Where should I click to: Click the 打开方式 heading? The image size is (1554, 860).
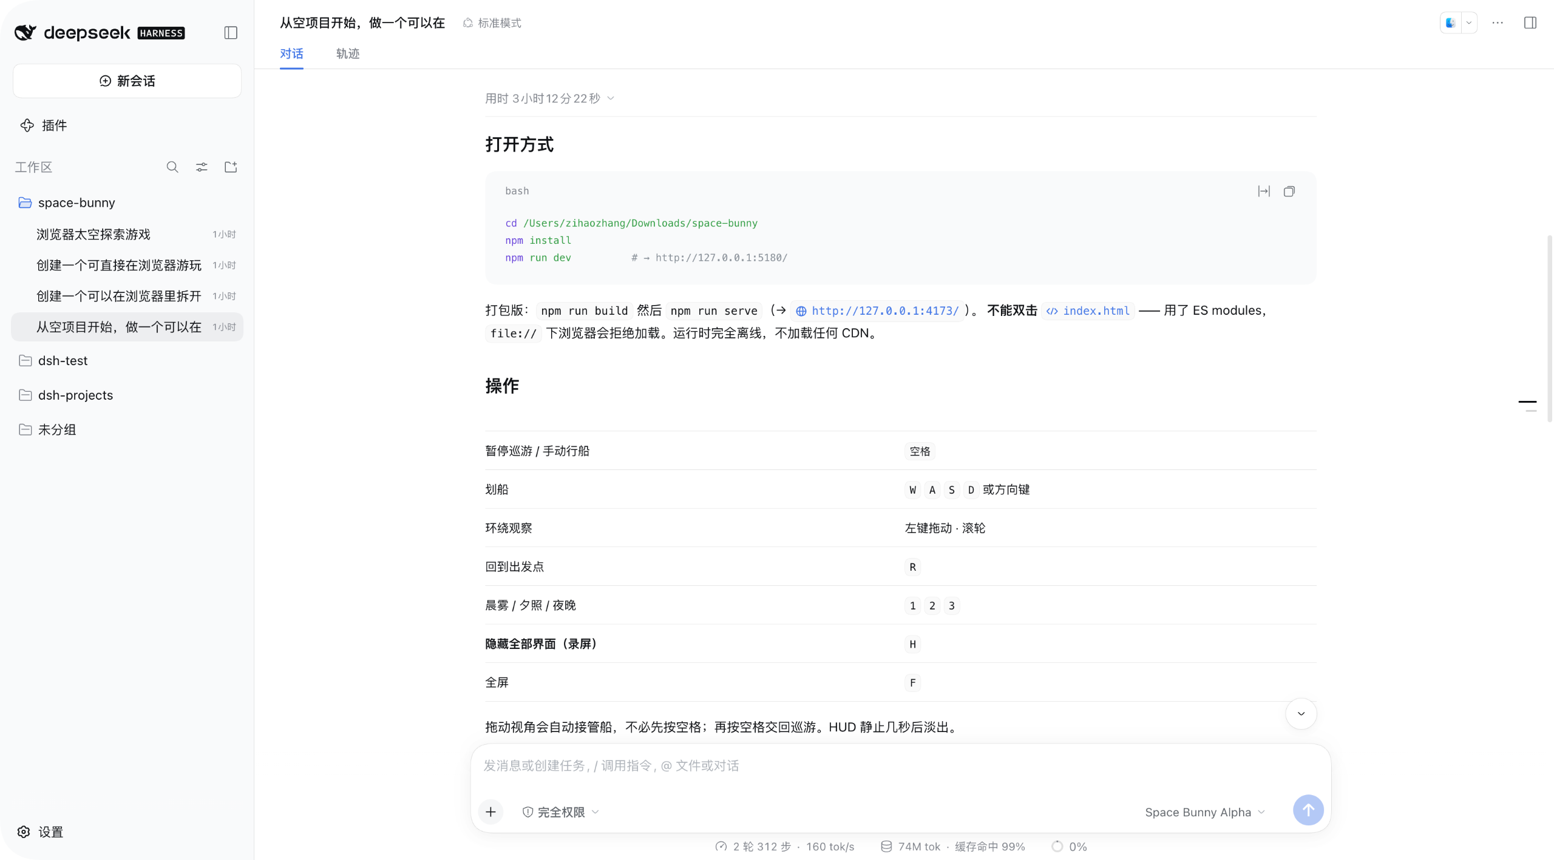pos(520,144)
